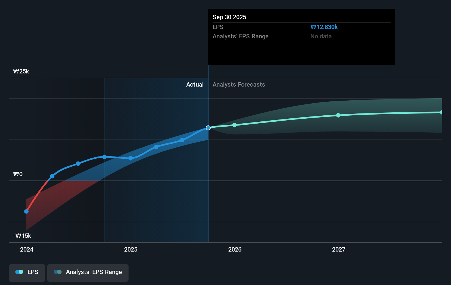Click the 2027 forecast data point
Viewport: 451px width, 285px height.
click(338, 115)
